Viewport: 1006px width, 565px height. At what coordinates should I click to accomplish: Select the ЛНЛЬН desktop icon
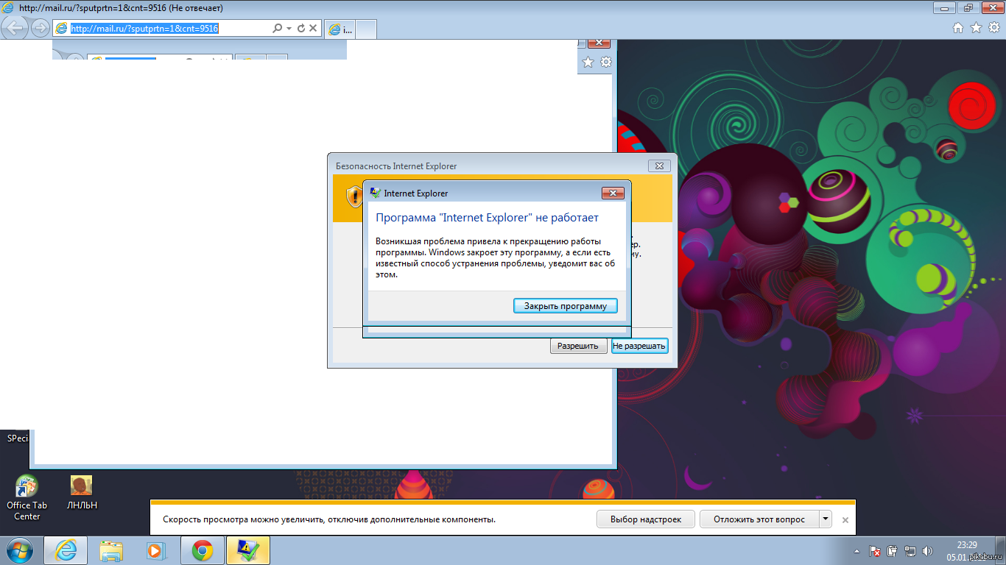[82, 493]
